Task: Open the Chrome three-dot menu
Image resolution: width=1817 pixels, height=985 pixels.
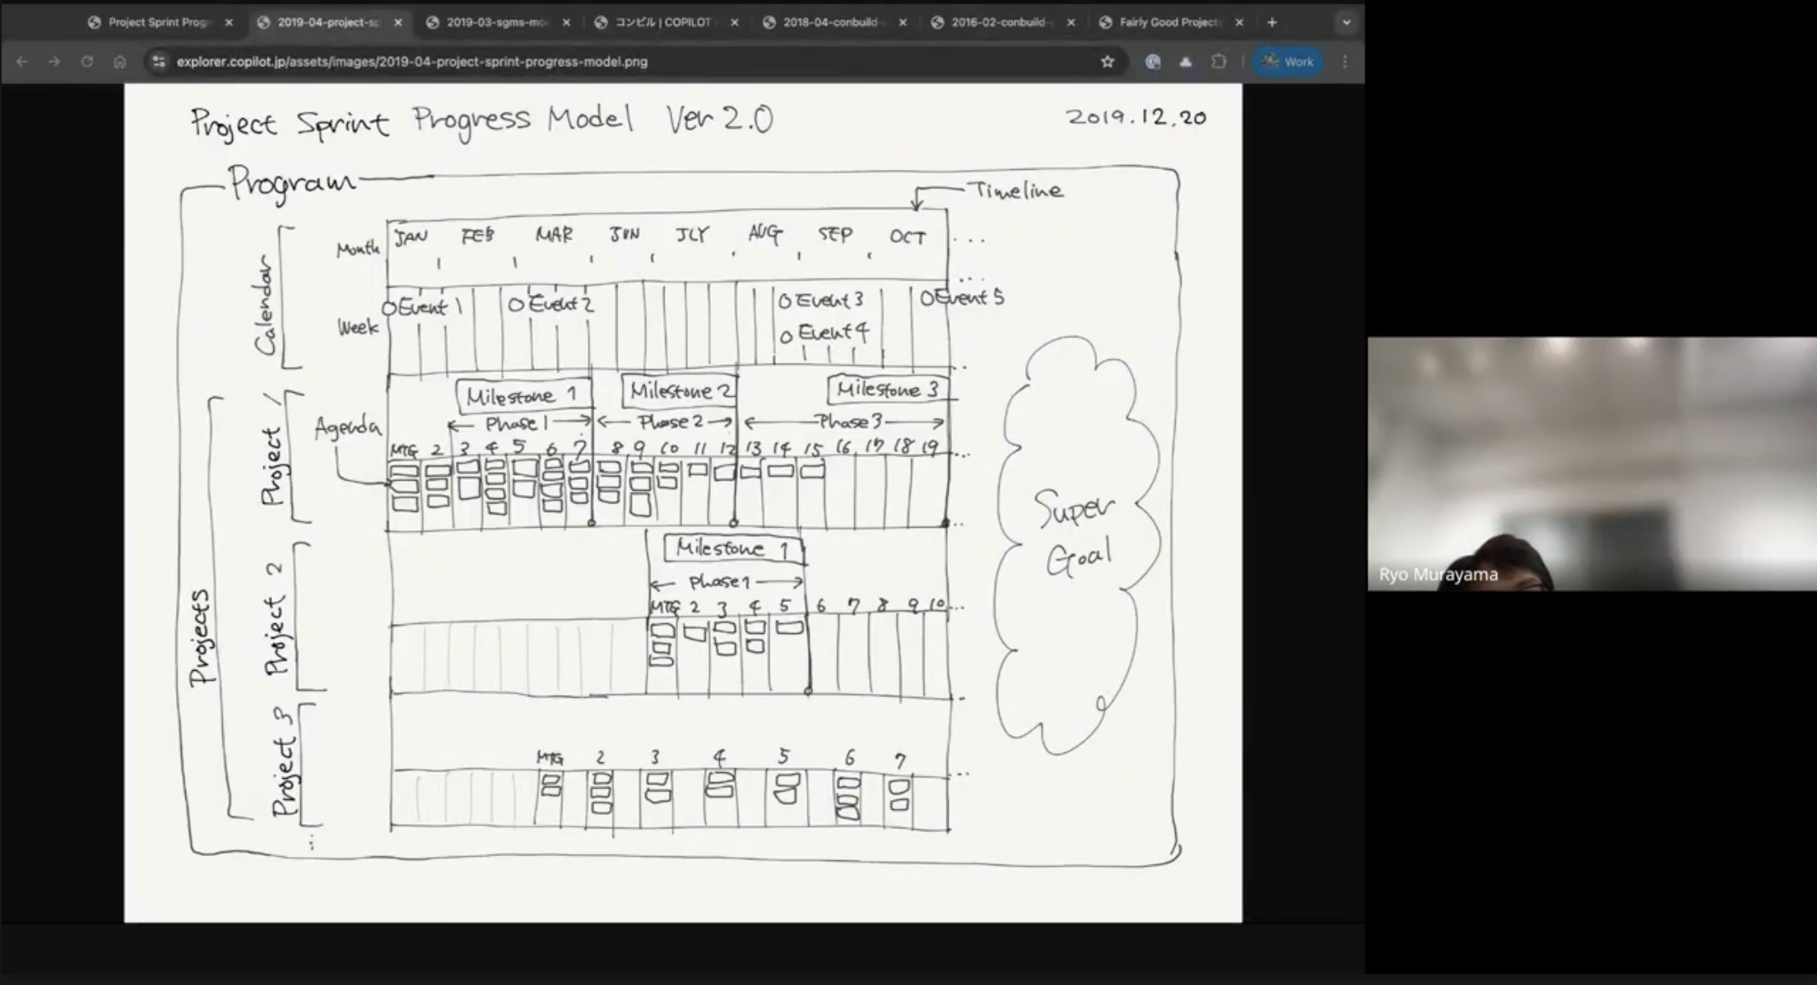Action: point(1345,61)
